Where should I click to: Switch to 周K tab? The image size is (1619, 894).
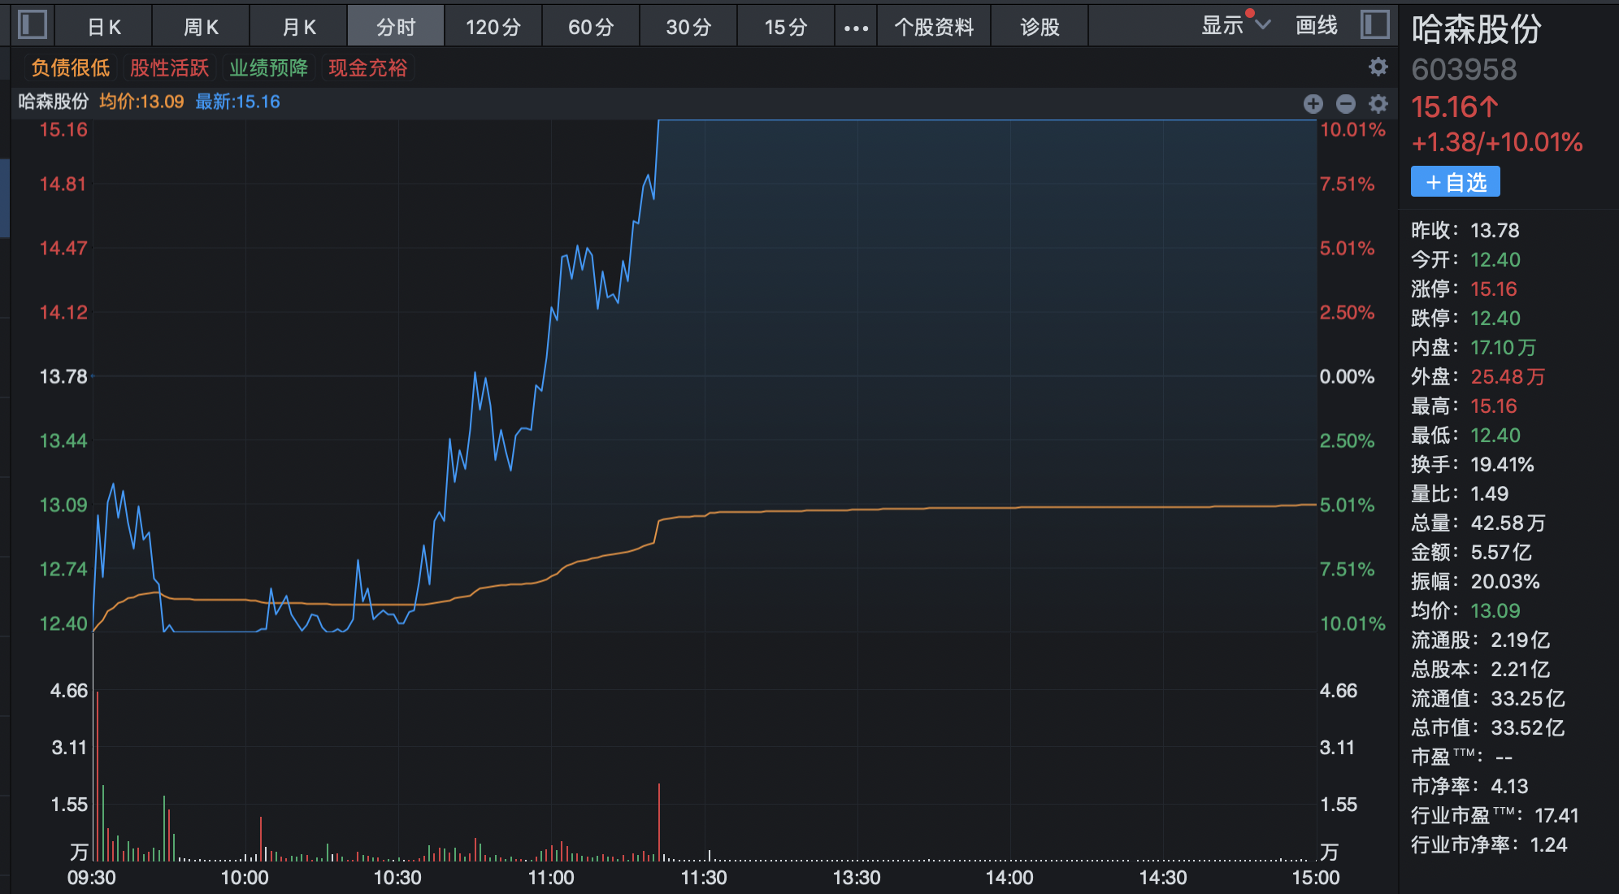(201, 28)
